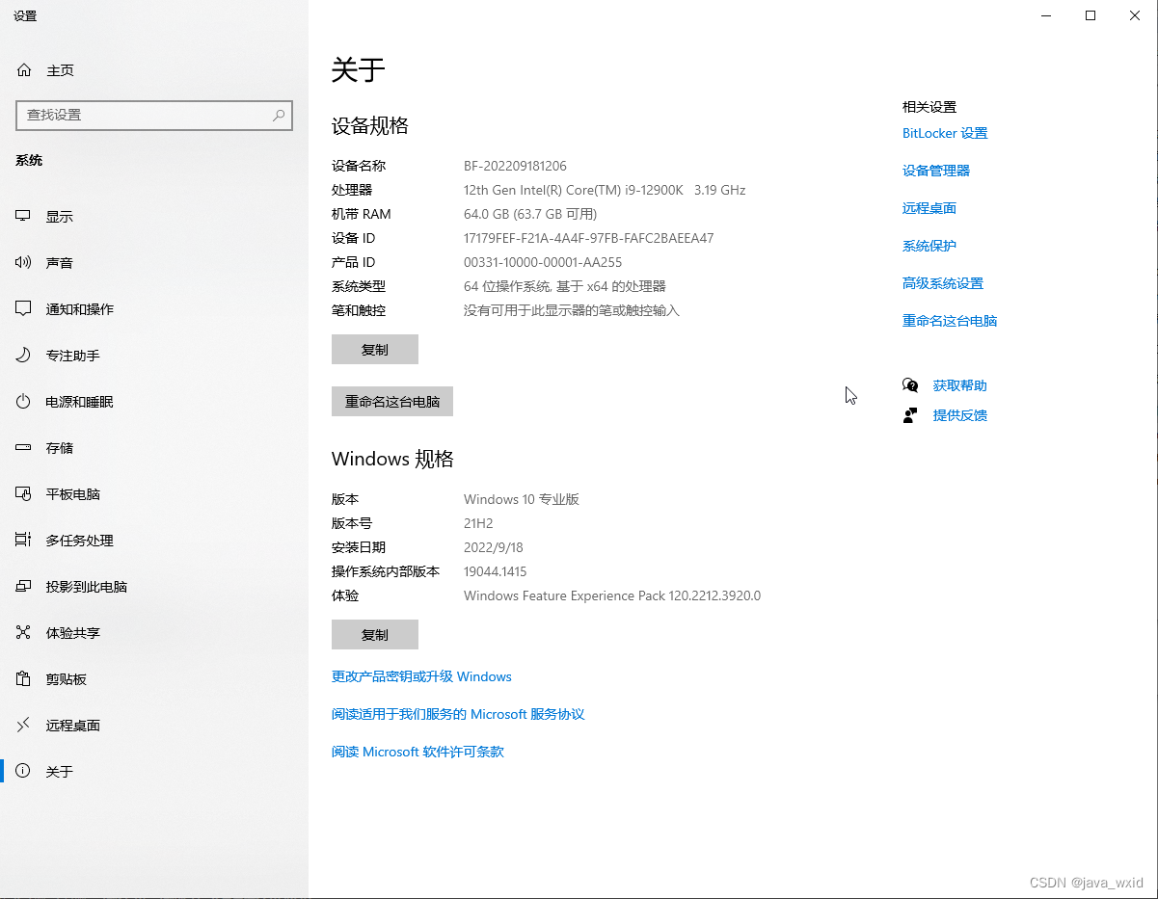The image size is (1158, 899).
Task: Click the Home (主页) house icon
Action: point(24,70)
